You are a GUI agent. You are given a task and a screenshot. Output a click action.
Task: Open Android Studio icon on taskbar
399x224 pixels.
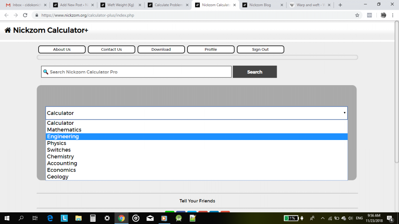(x=178, y=218)
